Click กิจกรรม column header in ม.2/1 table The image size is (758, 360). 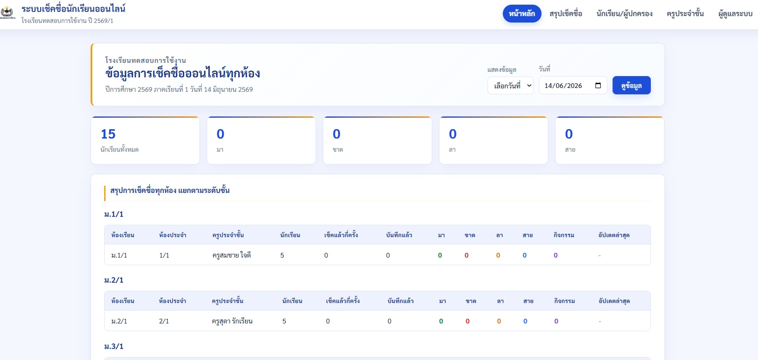564,301
